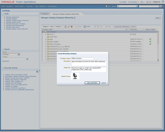Detach the category table
165x132 pixels.
point(87,27)
